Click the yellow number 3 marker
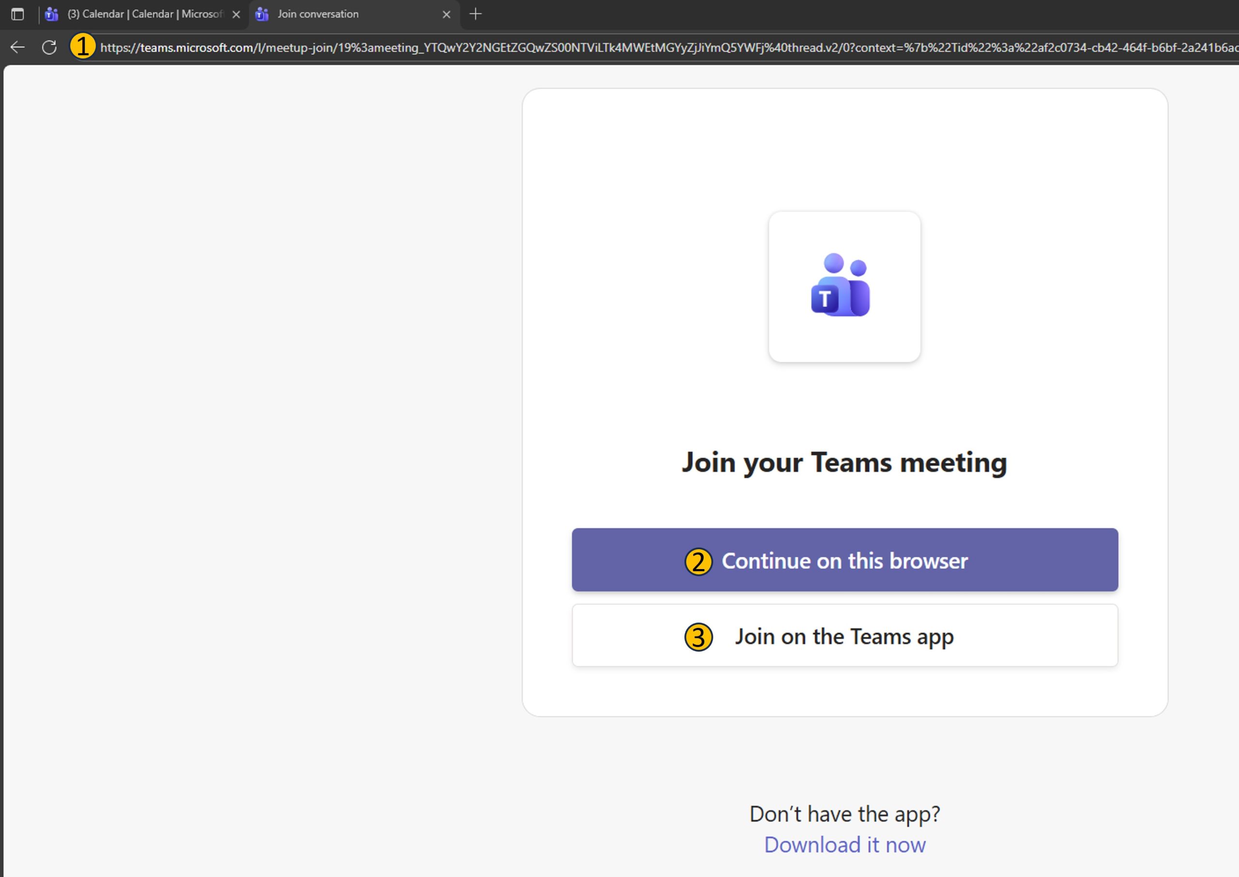This screenshot has height=877, width=1239. pyautogui.click(x=698, y=637)
